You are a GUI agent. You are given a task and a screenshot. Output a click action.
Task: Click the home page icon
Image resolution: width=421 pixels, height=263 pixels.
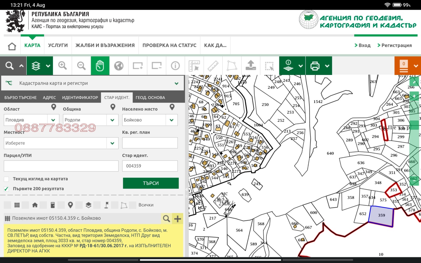point(12,46)
